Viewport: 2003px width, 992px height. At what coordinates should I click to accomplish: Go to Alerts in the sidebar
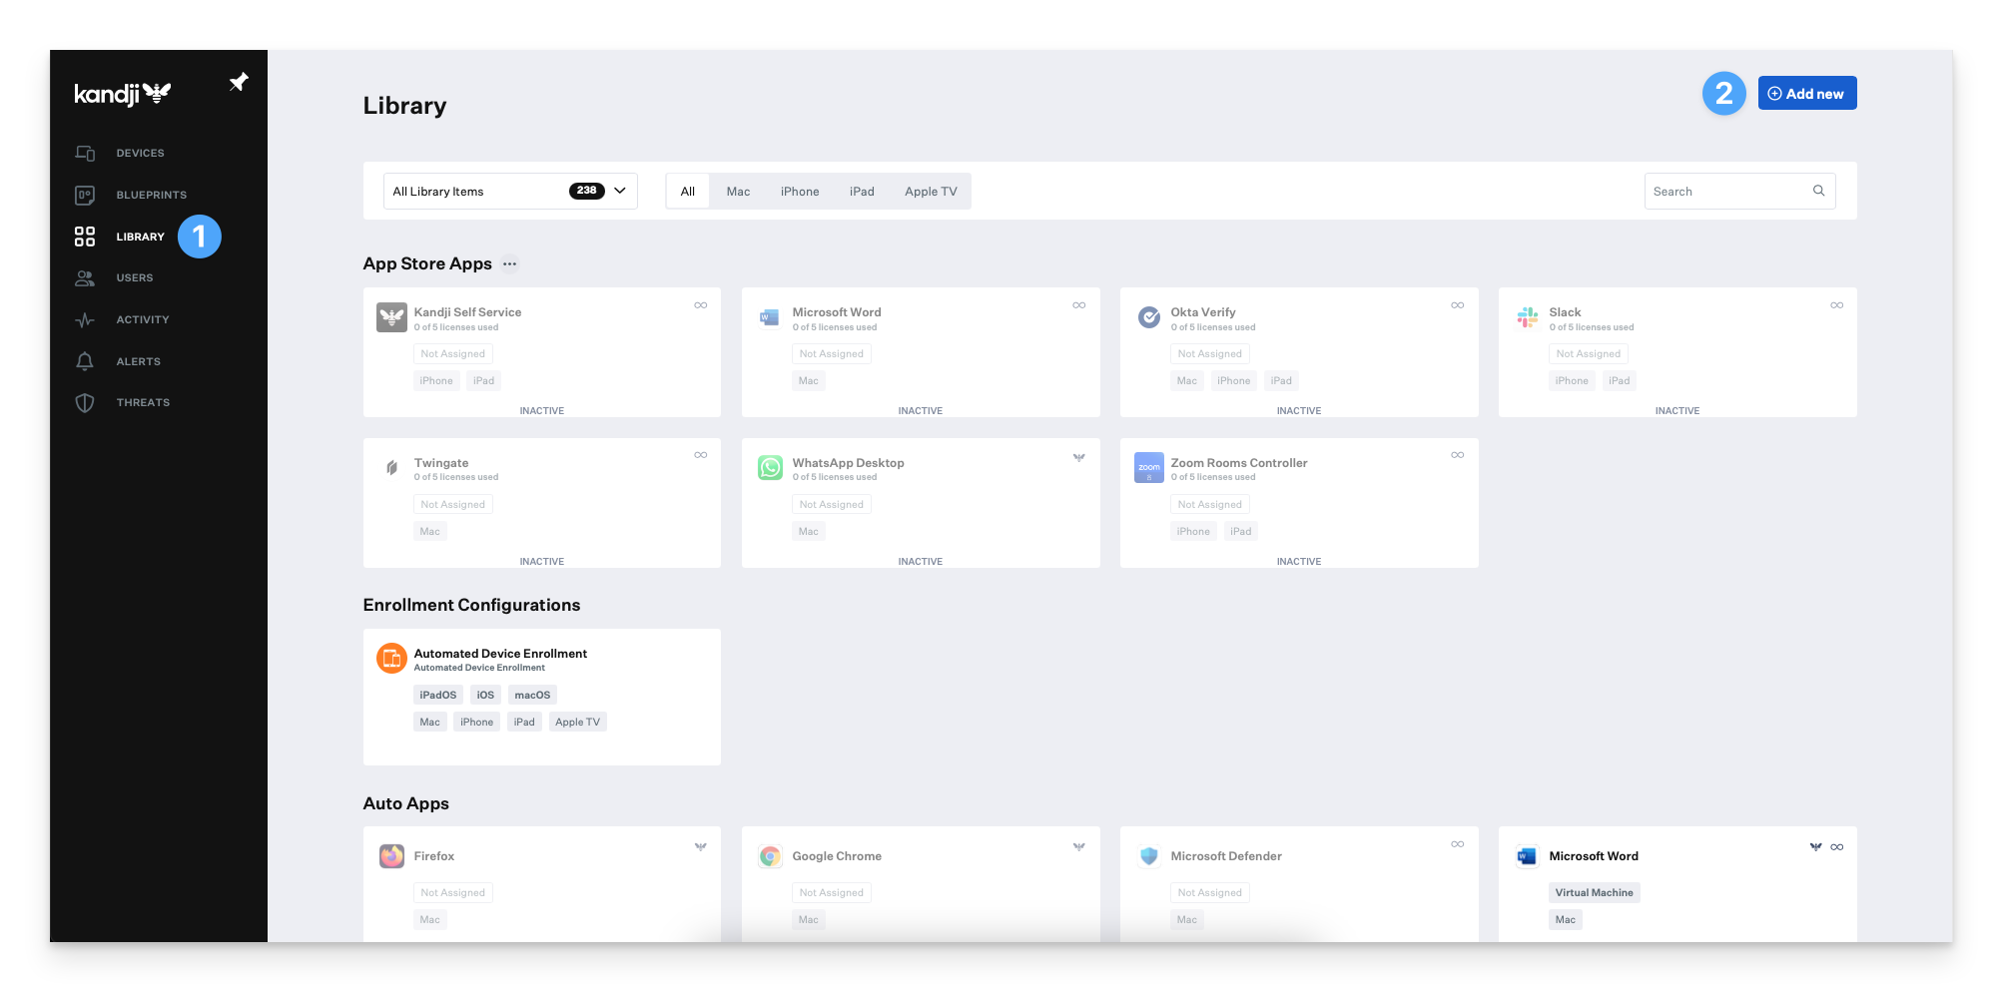coord(139,361)
